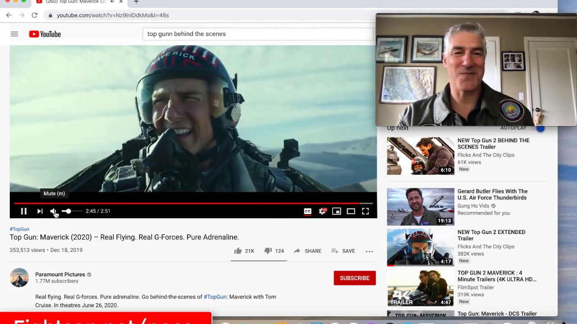Mute tab via audio icon on tab
The image size is (577, 324).
112,2
